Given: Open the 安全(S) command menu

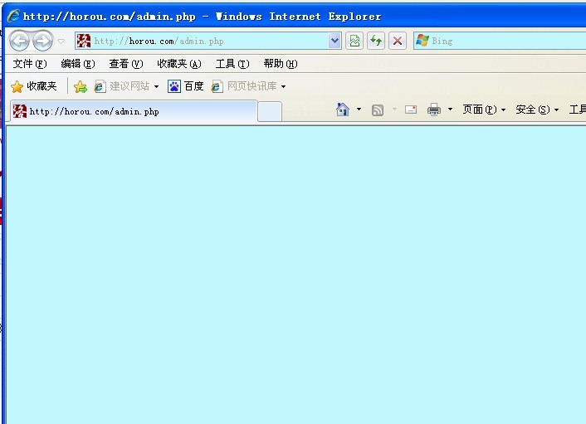Looking at the screenshot, I should tap(537, 110).
